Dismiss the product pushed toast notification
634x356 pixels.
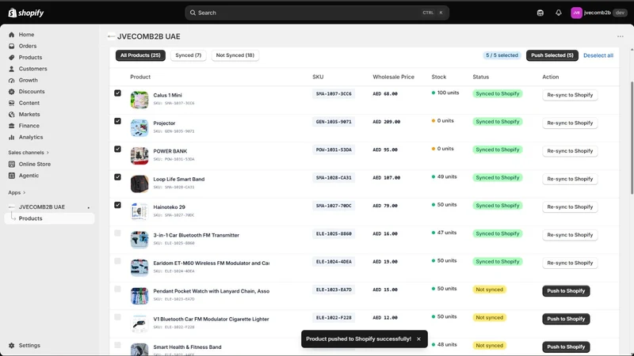pos(418,339)
